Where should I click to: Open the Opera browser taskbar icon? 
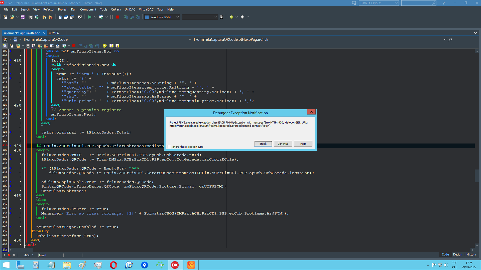(113, 265)
